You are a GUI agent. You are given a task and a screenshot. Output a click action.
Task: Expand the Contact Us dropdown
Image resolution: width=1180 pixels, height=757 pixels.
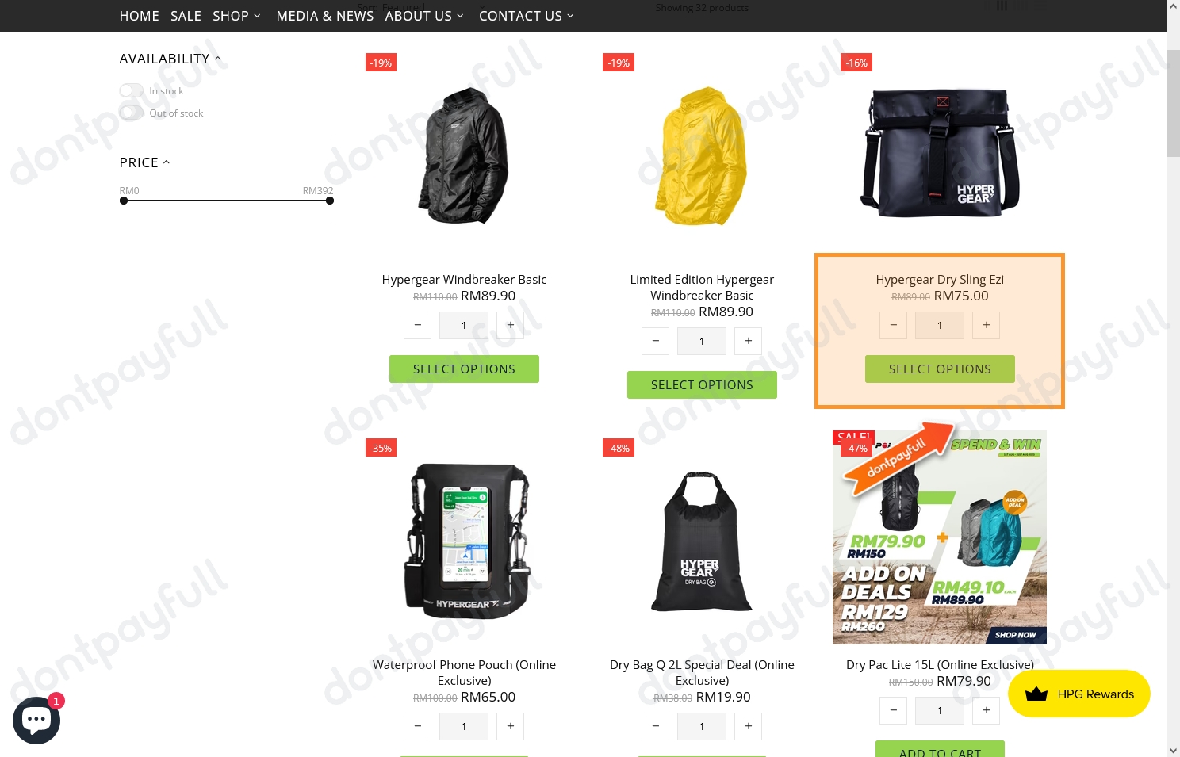point(527,16)
